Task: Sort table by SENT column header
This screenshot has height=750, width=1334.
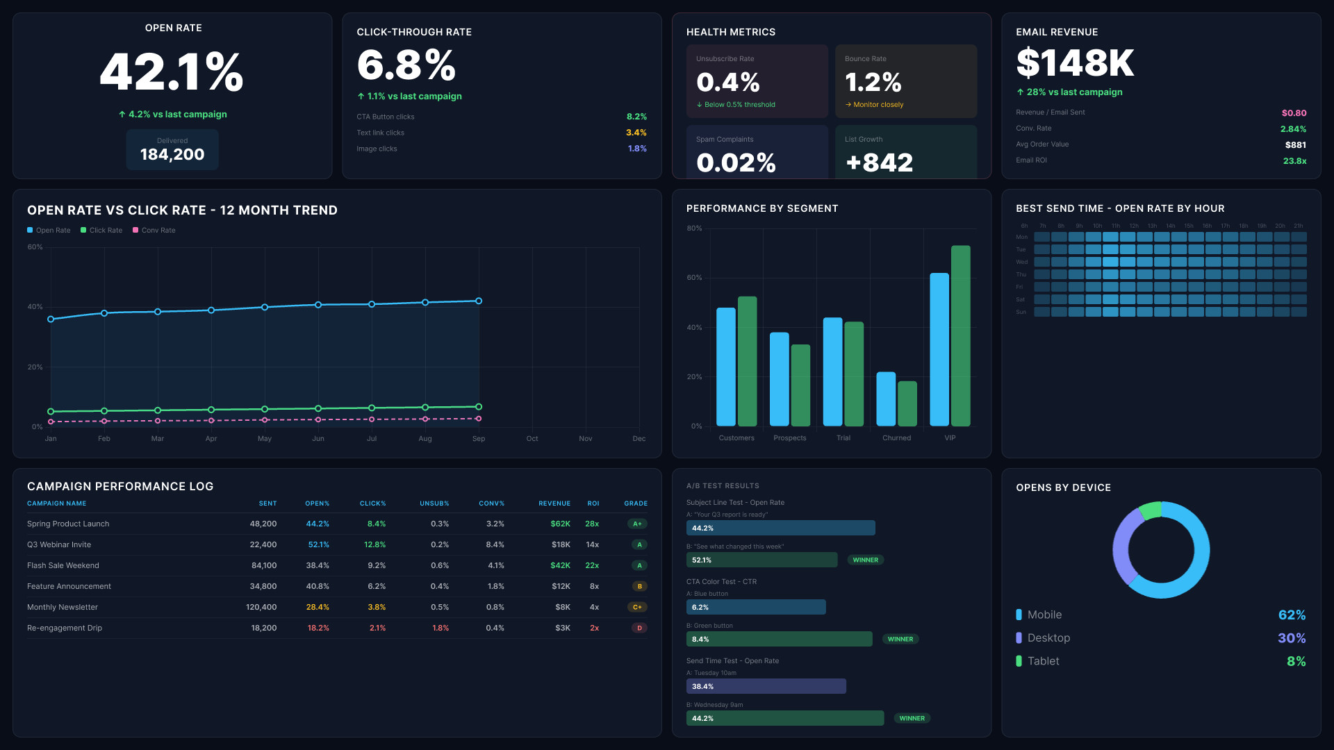Action: 267,503
